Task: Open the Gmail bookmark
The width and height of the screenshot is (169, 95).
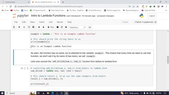Action: [x=5, y=10]
